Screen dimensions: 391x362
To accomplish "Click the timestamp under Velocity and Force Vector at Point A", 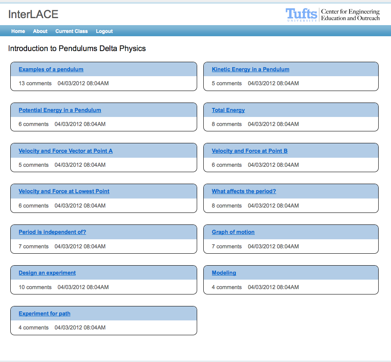I will [80, 165].
